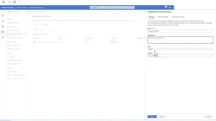Switch to the Virtual network tab
This screenshot has height=121, width=216.
(x=163, y=17)
